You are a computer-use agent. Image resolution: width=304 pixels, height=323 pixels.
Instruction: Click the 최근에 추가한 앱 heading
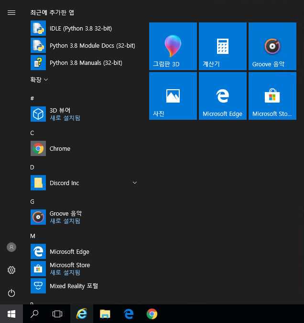click(52, 12)
